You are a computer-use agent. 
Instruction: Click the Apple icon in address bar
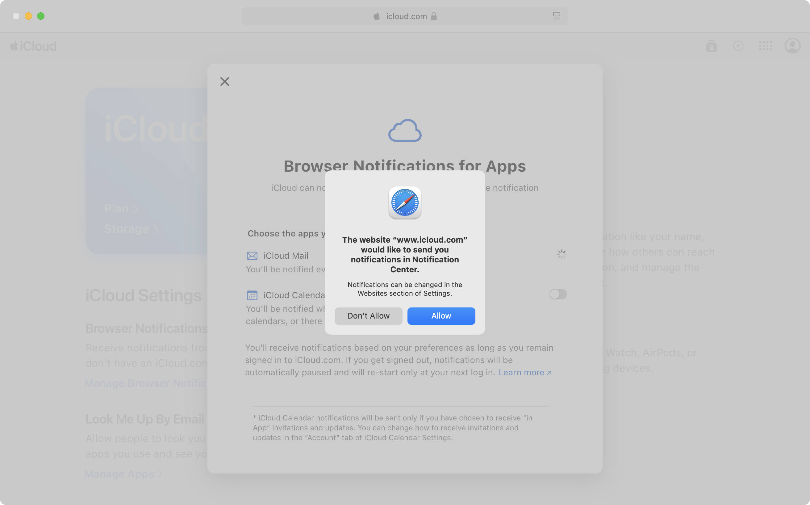click(x=376, y=16)
